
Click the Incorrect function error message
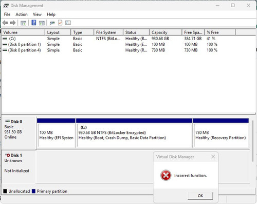(x=190, y=176)
